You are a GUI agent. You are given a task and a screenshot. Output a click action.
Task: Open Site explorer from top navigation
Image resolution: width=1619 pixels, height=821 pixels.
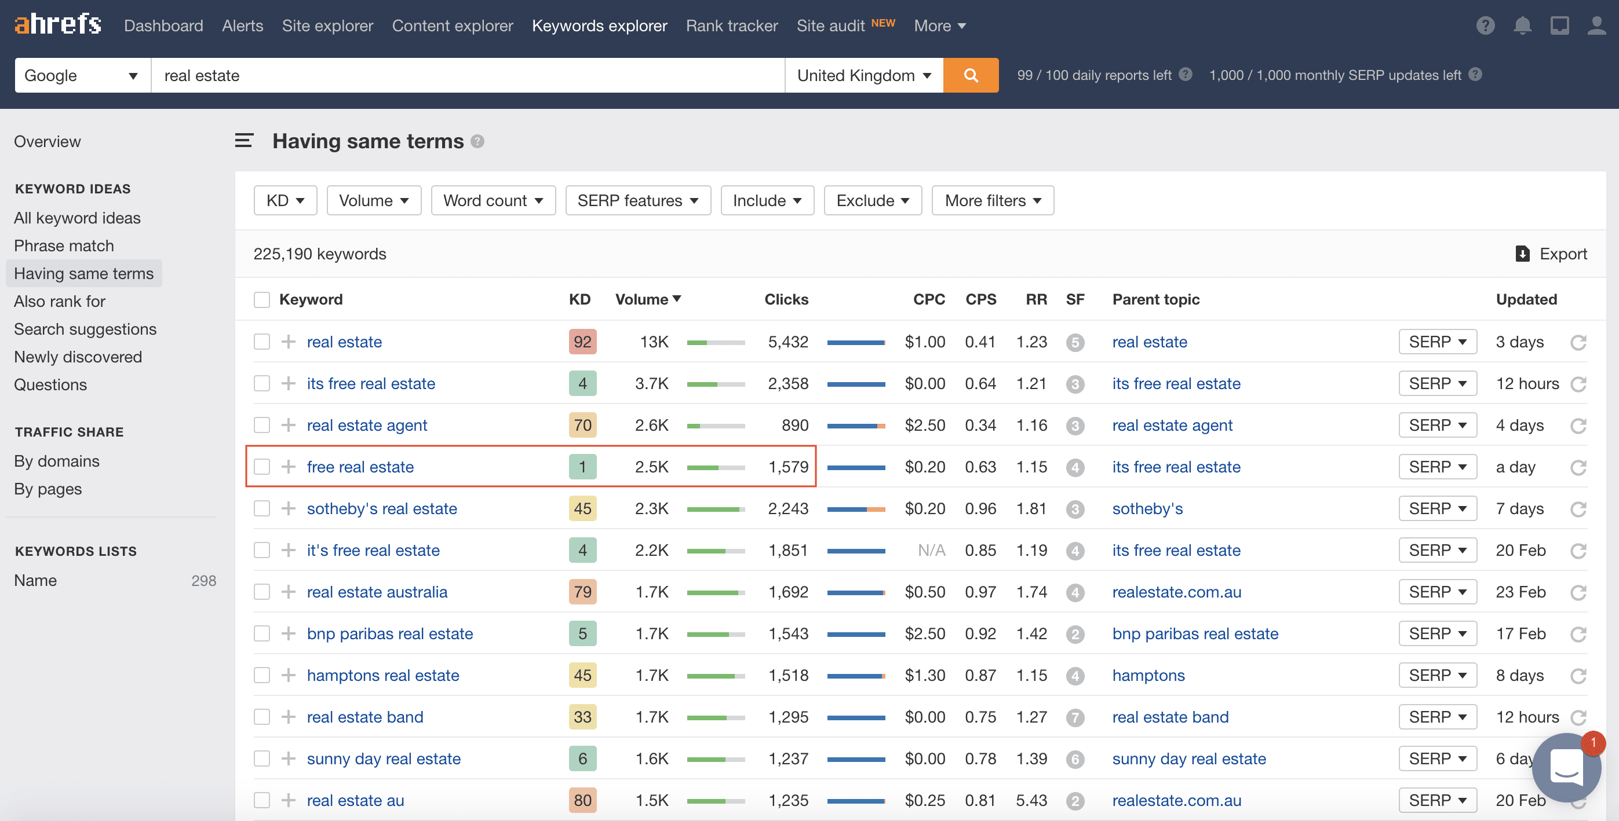click(327, 25)
